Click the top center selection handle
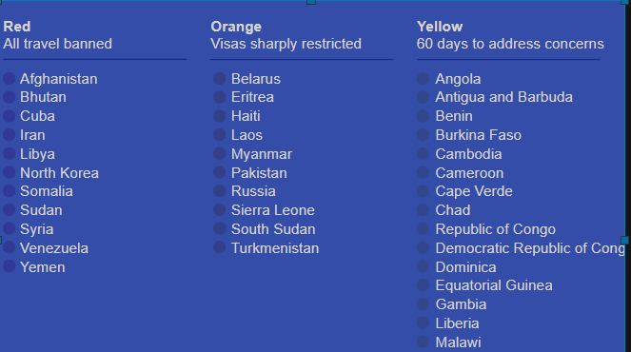 [311, 2]
